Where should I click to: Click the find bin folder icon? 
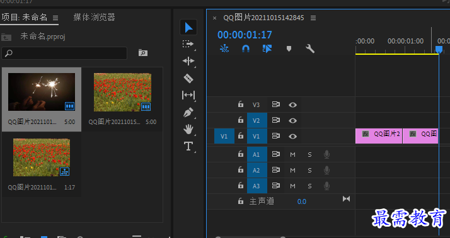pos(142,53)
